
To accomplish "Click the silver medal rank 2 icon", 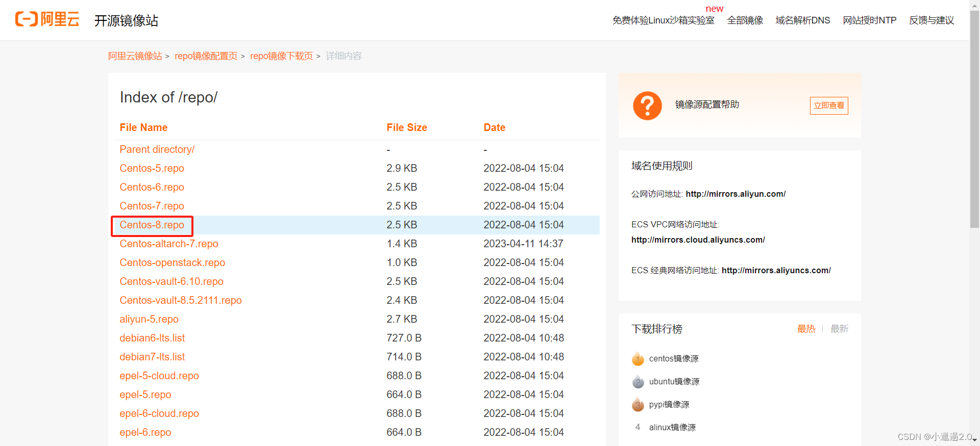I will pos(638,382).
